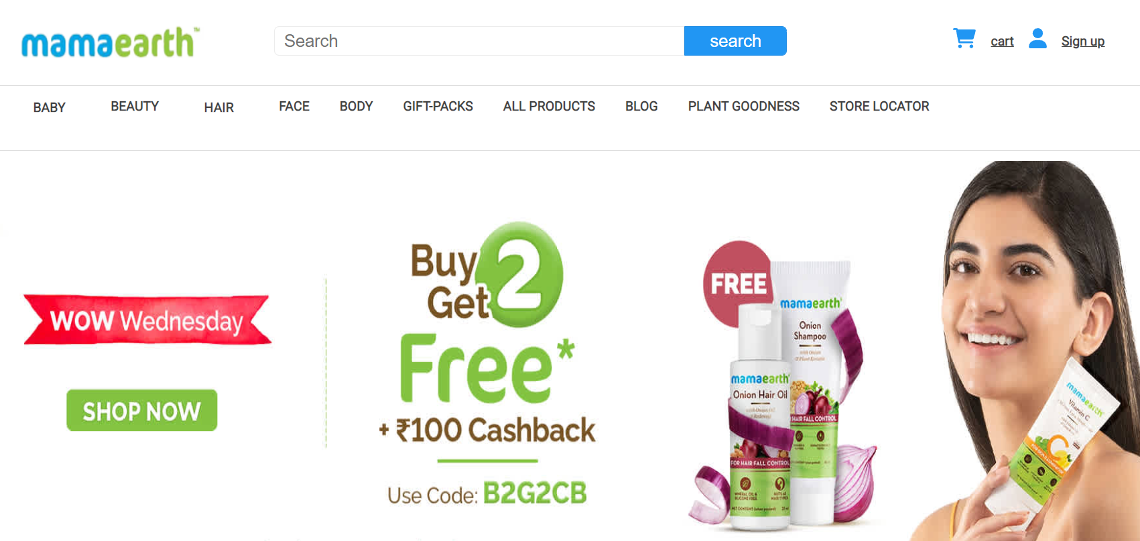1140x541 pixels.
Task: Open the STORE LOCATOR
Action: [x=879, y=106]
